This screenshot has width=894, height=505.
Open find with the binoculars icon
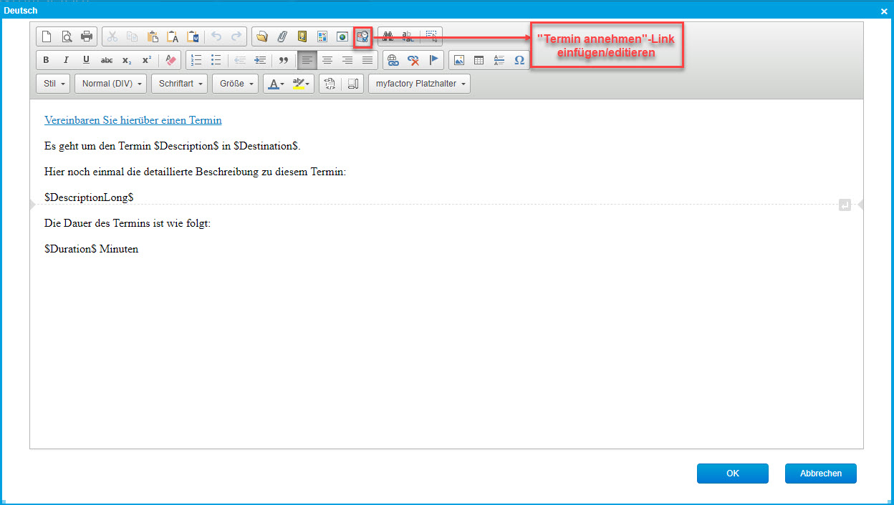(x=388, y=36)
